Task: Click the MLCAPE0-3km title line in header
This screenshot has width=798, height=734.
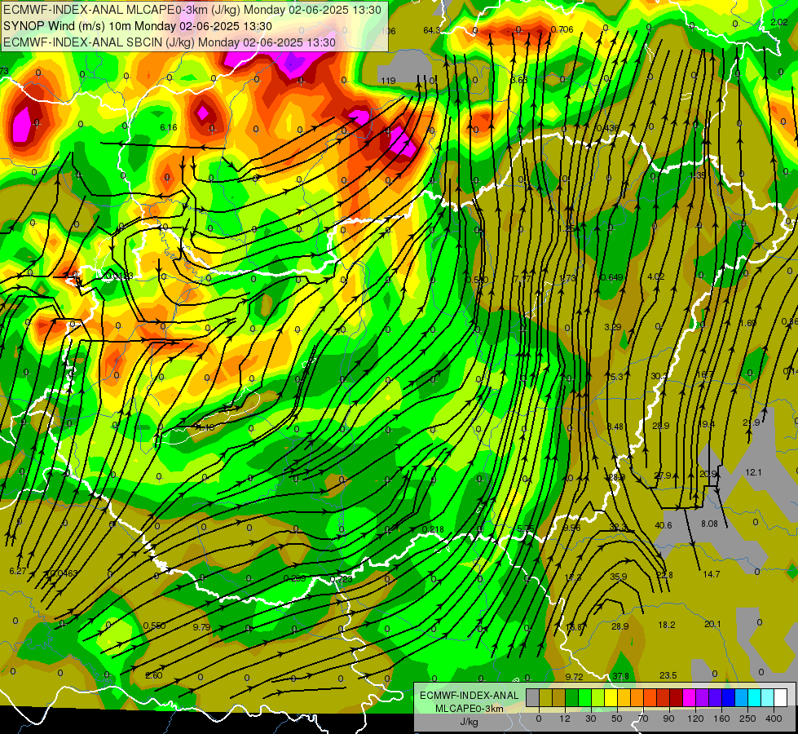Action: tap(192, 10)
